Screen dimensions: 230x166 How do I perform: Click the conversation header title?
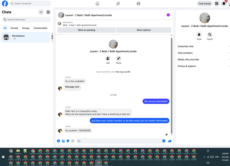coord(88,15)
